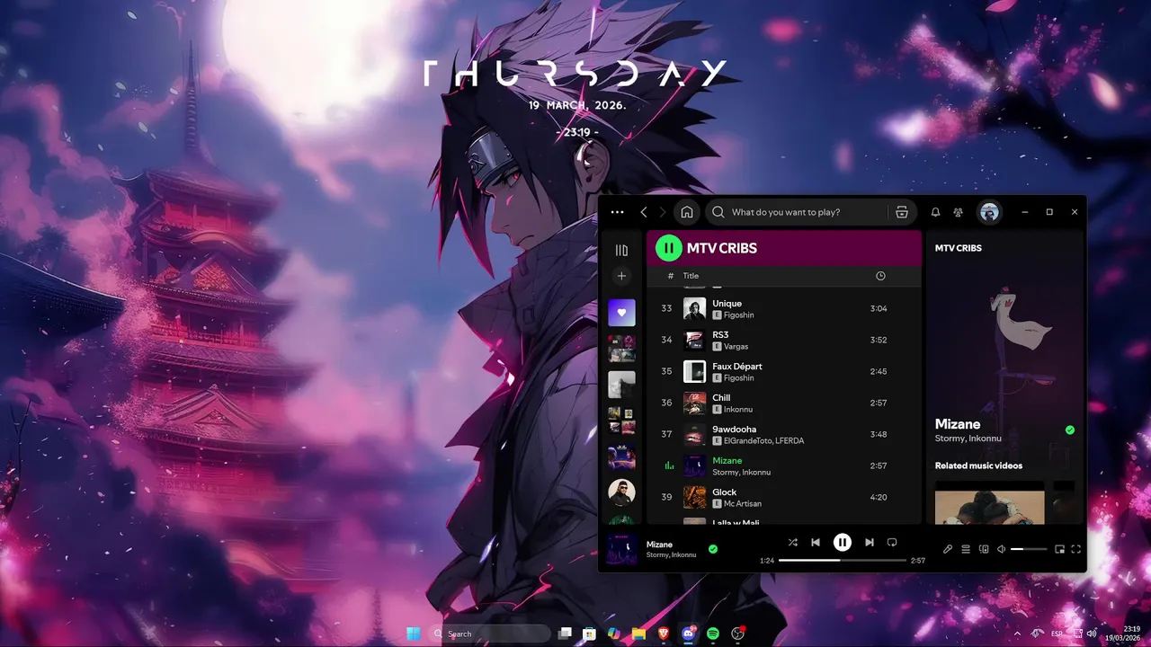
Task: Select track 36 Chill
Action: click(x=784, y=403)
